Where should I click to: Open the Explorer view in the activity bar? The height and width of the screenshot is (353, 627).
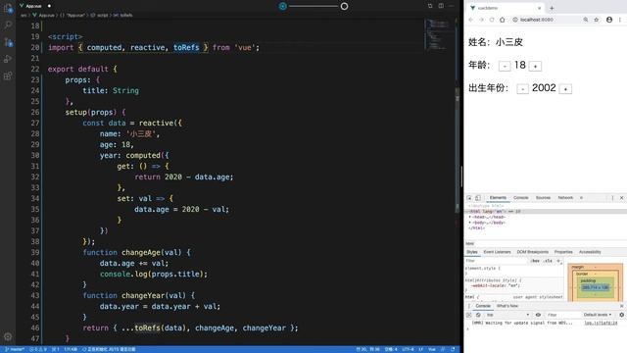[x=8, y=9]
